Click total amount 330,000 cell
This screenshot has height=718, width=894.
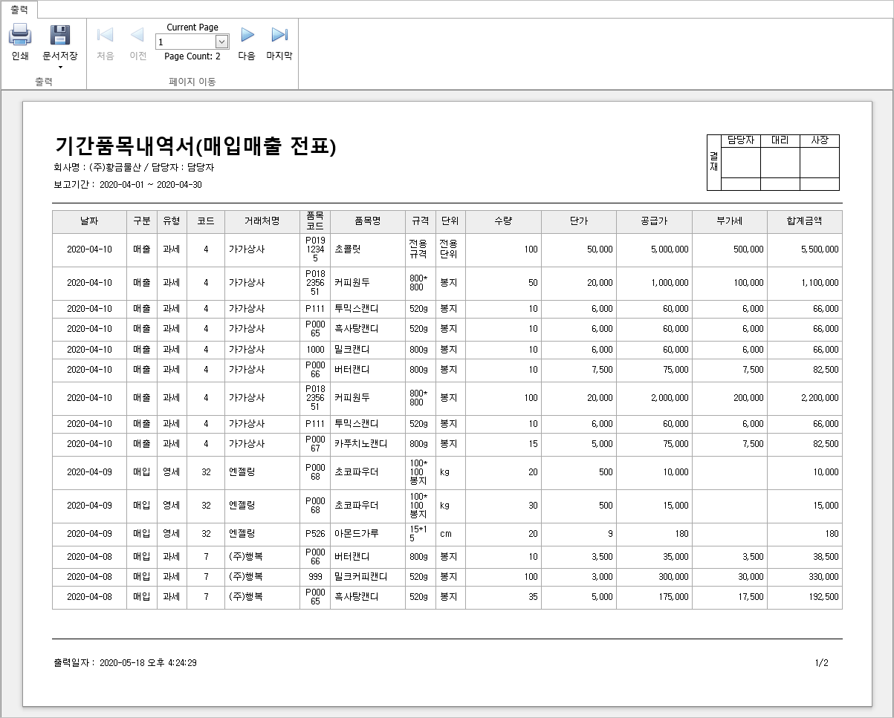[805, 577]
